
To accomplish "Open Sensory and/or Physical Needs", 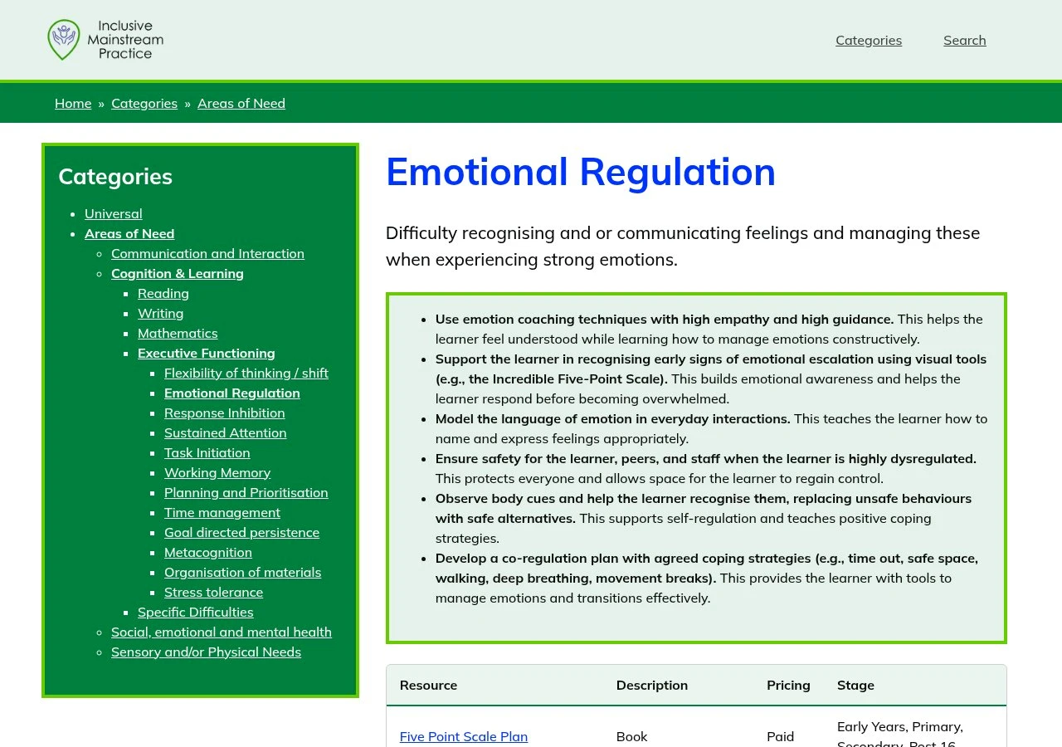I will (x=206, y=652).
